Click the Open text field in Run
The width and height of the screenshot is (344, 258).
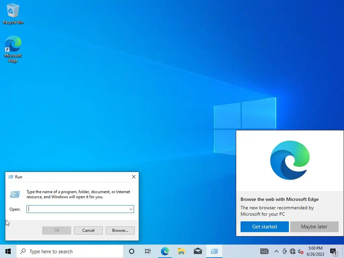point(78,209)
